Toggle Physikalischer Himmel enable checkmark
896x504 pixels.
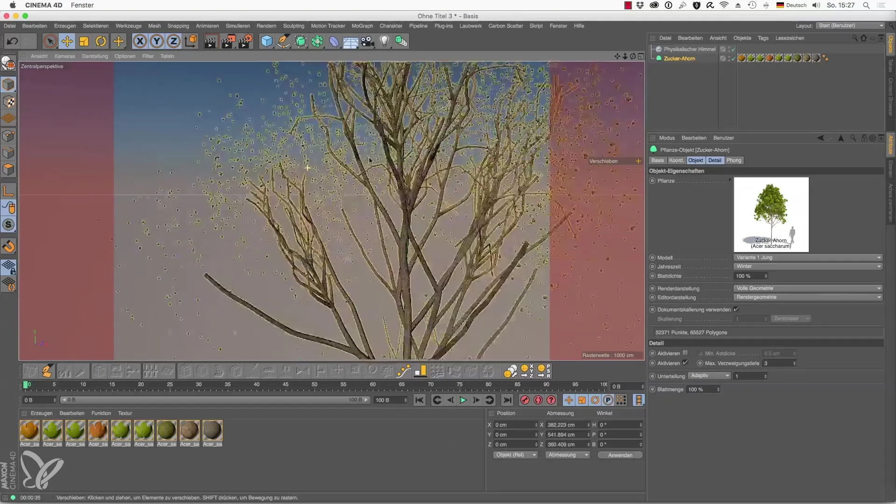point(734,49)
